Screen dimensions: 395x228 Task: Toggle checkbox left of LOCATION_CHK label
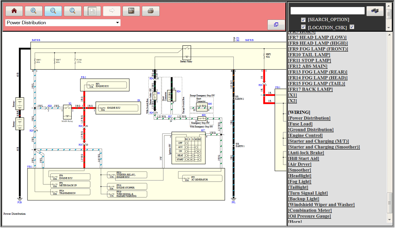(303, 27)
